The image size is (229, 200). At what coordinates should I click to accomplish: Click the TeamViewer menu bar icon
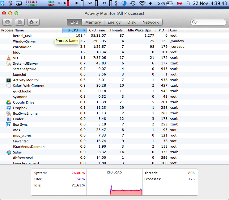(x=2, y=3)
